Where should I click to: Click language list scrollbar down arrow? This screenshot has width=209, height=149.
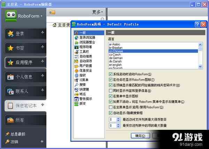[200, 66]
